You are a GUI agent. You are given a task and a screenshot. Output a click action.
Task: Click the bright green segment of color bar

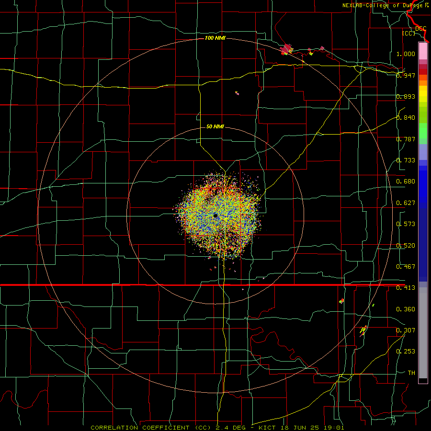click(x=423, y=131)
